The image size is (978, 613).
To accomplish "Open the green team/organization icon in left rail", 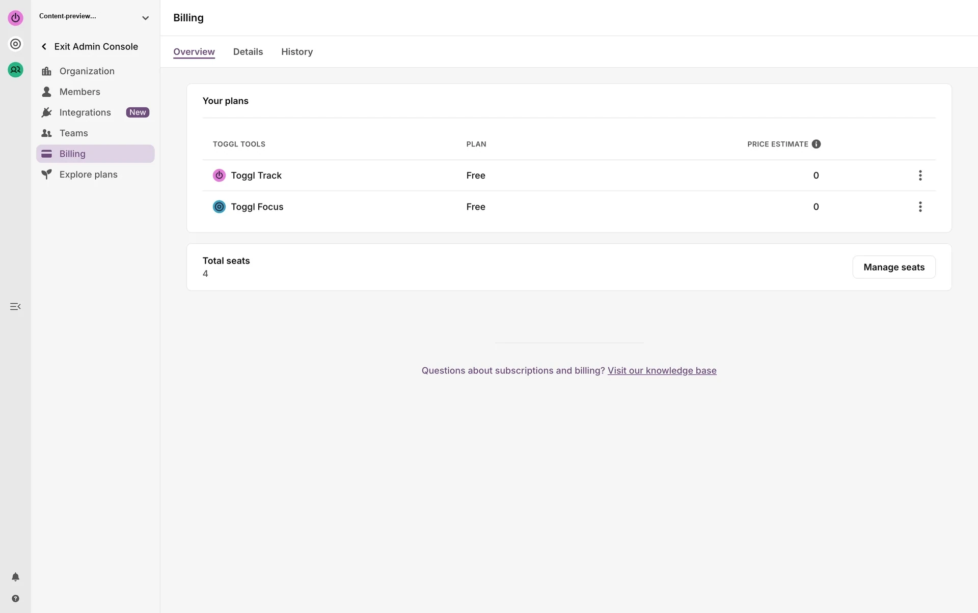I will pos(15,70).
